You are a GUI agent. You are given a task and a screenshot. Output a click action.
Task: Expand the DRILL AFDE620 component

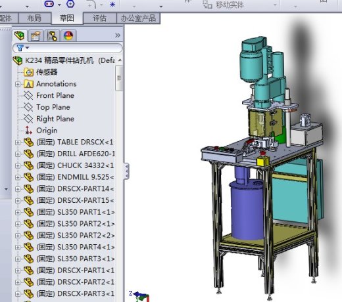(x=18, y=154)
